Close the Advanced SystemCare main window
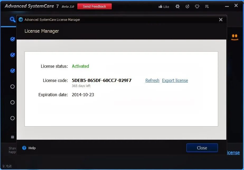Viewport: 244px width, 170px height. point(236,6)
